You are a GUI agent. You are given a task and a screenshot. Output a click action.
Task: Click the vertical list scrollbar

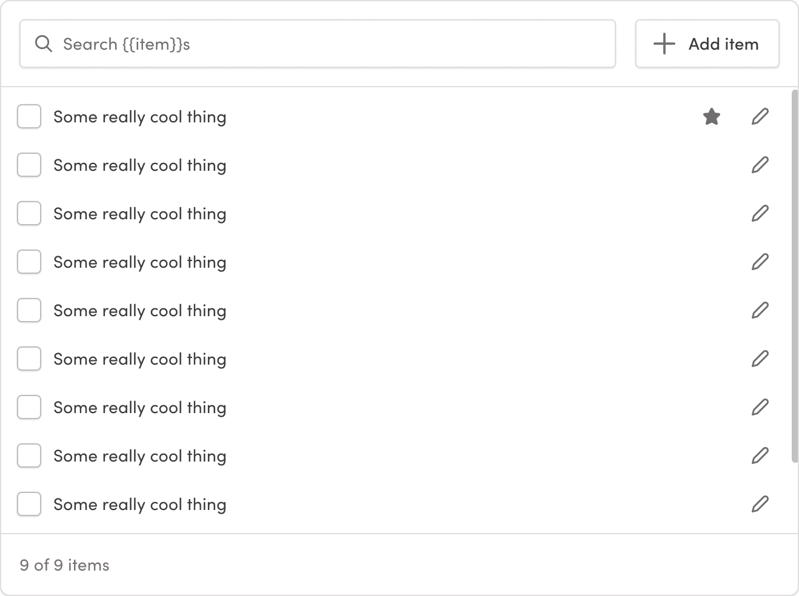795,276
